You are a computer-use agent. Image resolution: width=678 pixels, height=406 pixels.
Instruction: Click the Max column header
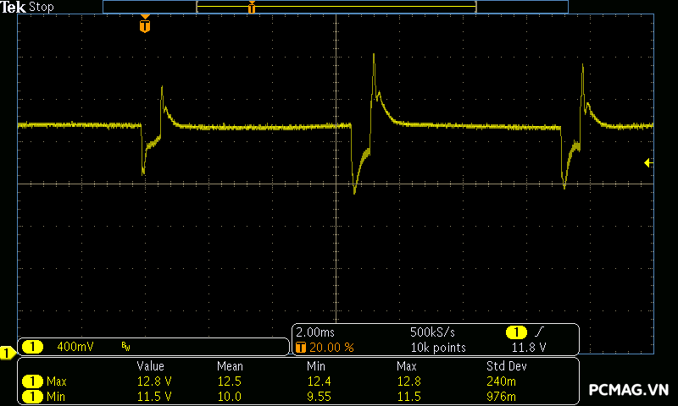click(x=407, y=366)
